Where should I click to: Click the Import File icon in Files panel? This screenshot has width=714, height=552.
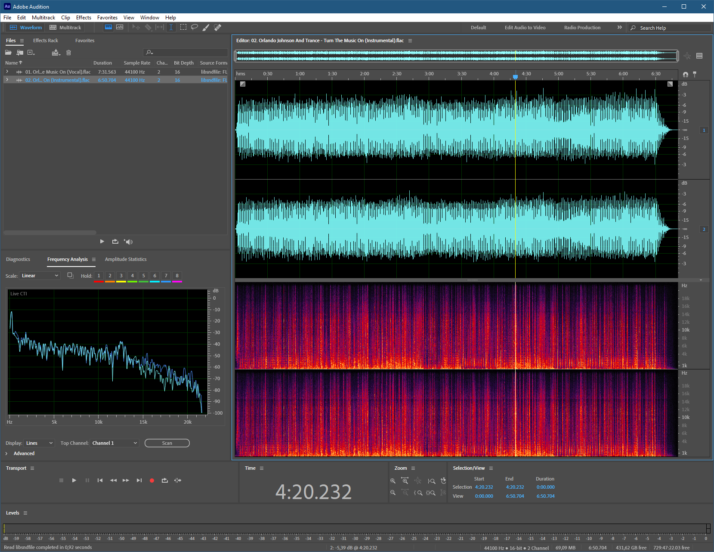[x=20, y=53]
